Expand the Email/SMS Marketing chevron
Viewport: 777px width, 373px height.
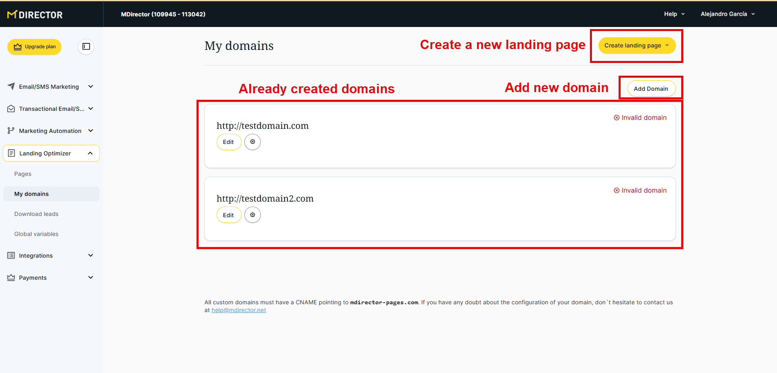pos(90,86)
